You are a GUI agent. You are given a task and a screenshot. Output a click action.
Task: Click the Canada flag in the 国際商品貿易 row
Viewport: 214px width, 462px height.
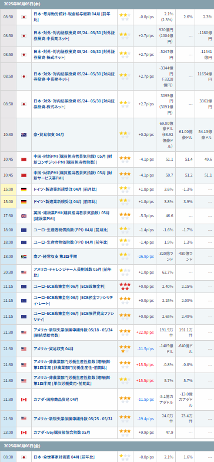[24, 400]
